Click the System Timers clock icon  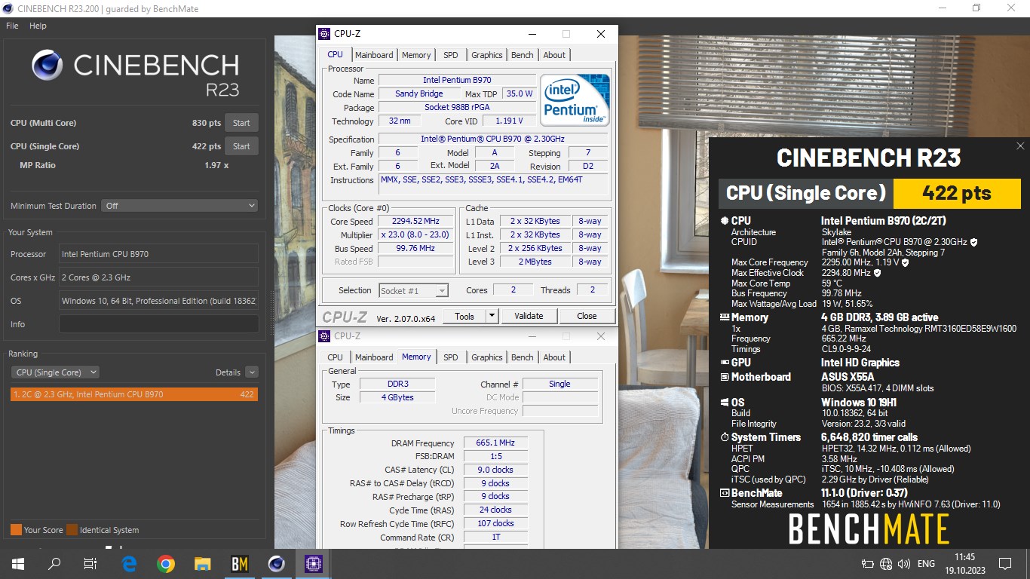pyautogui.click(x=725, y=437)
